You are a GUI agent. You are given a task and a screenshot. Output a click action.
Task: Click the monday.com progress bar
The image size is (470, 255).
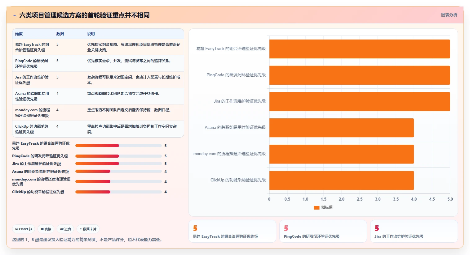(118, 181)
